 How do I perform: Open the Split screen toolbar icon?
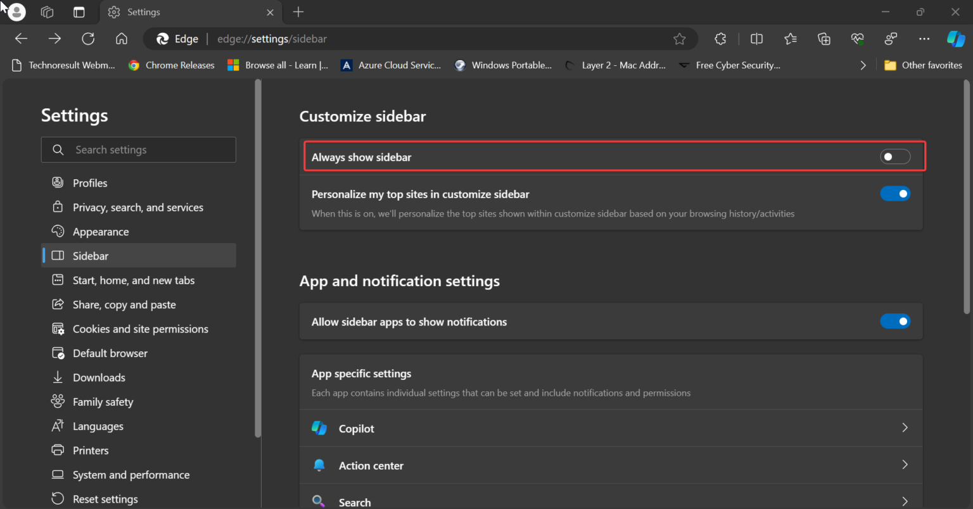756,39
